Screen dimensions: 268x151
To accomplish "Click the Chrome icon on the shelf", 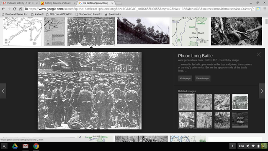I will [x=36, y=146].
